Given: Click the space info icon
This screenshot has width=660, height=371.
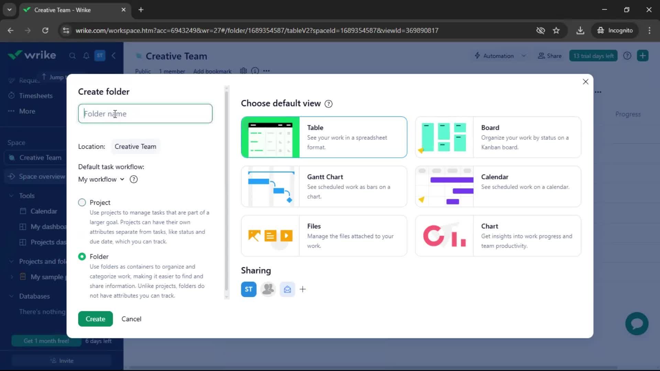Looking at the screenshot, I should click(x=255, y=71).
